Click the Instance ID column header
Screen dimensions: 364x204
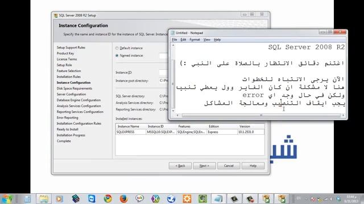(x=161, y=126)
